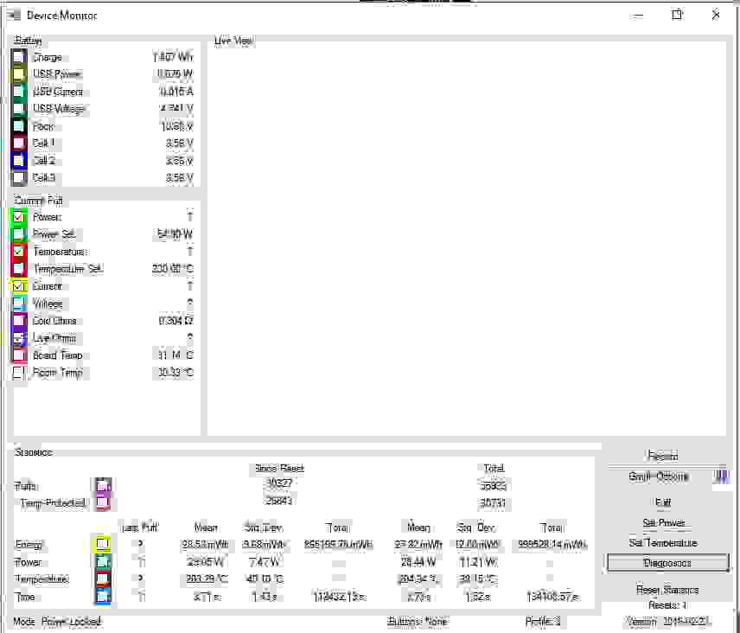Enable the Puffs checkbox in Statistics

coord(103,485)
